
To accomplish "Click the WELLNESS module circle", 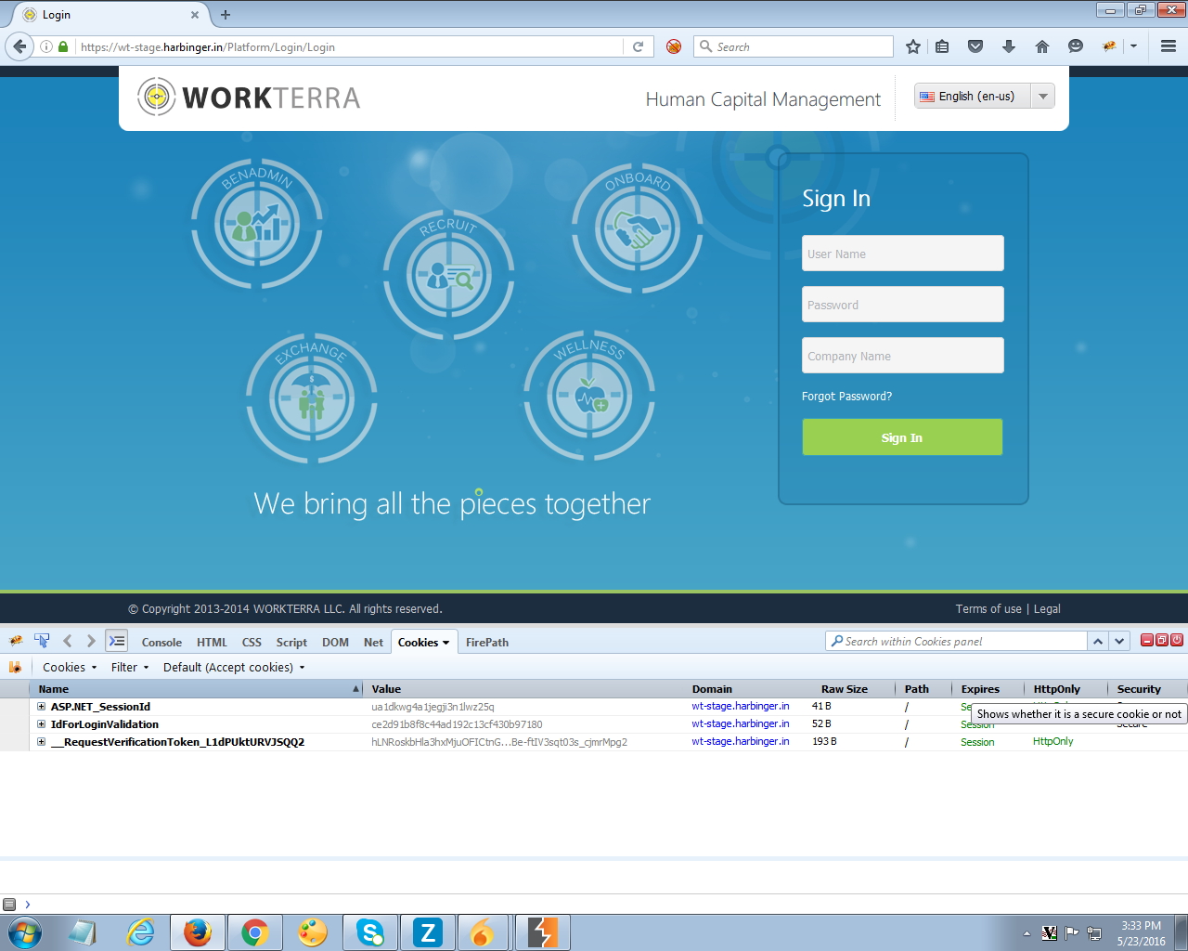I will [x=589, y=396].
